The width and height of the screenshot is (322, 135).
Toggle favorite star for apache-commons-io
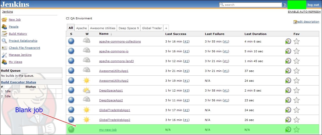(x=297, y=51)
